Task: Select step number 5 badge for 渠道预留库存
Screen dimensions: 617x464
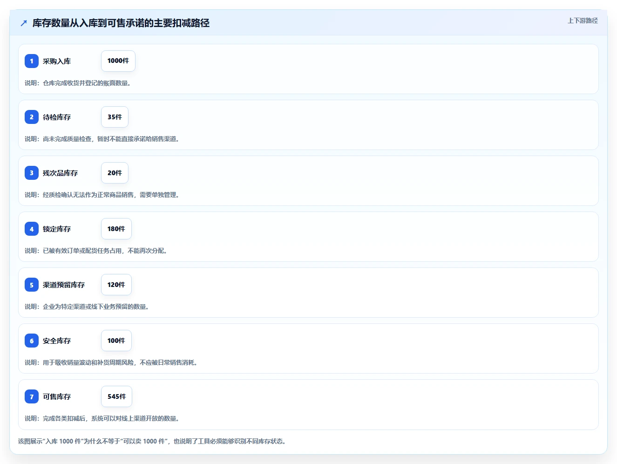Action: click(x=32, y=285)
